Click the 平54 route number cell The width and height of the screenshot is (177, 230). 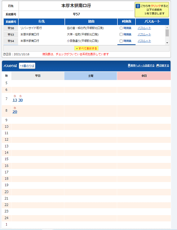click(x=11, y=41)
